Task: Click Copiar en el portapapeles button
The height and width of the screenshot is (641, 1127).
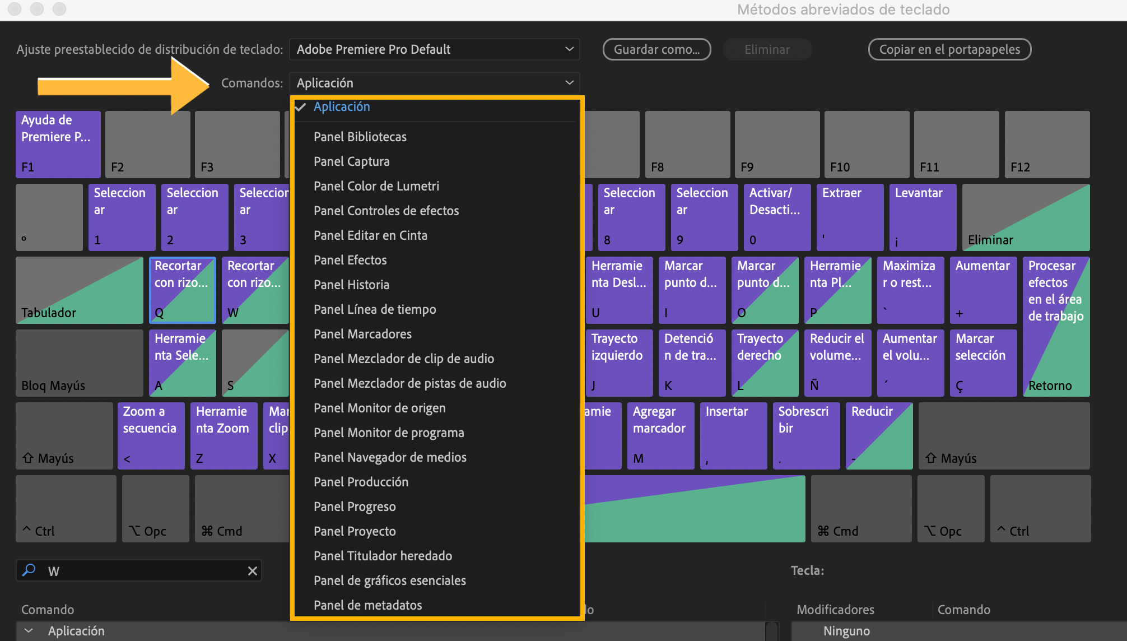Action: click(949, 49)
